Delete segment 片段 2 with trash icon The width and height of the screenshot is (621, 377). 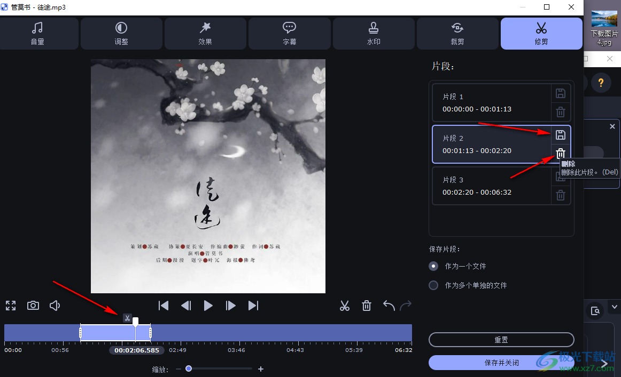coord(561,154)
